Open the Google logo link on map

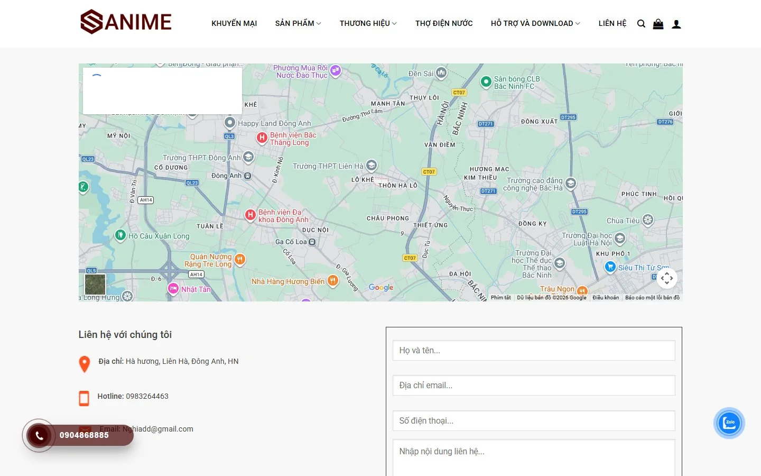click(x=381, y=287)
